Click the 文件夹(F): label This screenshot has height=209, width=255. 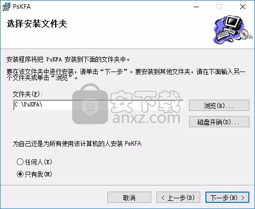click(x=28, y=94)
